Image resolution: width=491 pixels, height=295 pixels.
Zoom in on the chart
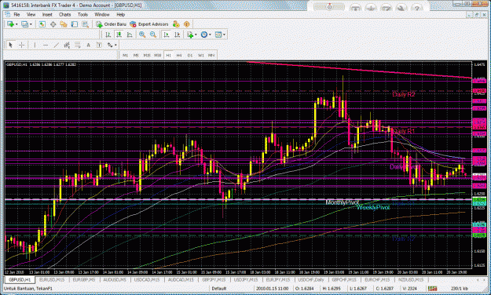pos(142,35)
